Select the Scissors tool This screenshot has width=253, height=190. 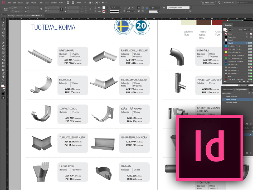pos(3,56)
